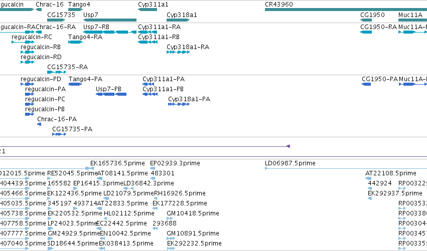Open EST GM10418.5prime
Screen dimensions: 427x251
(193, 213)
